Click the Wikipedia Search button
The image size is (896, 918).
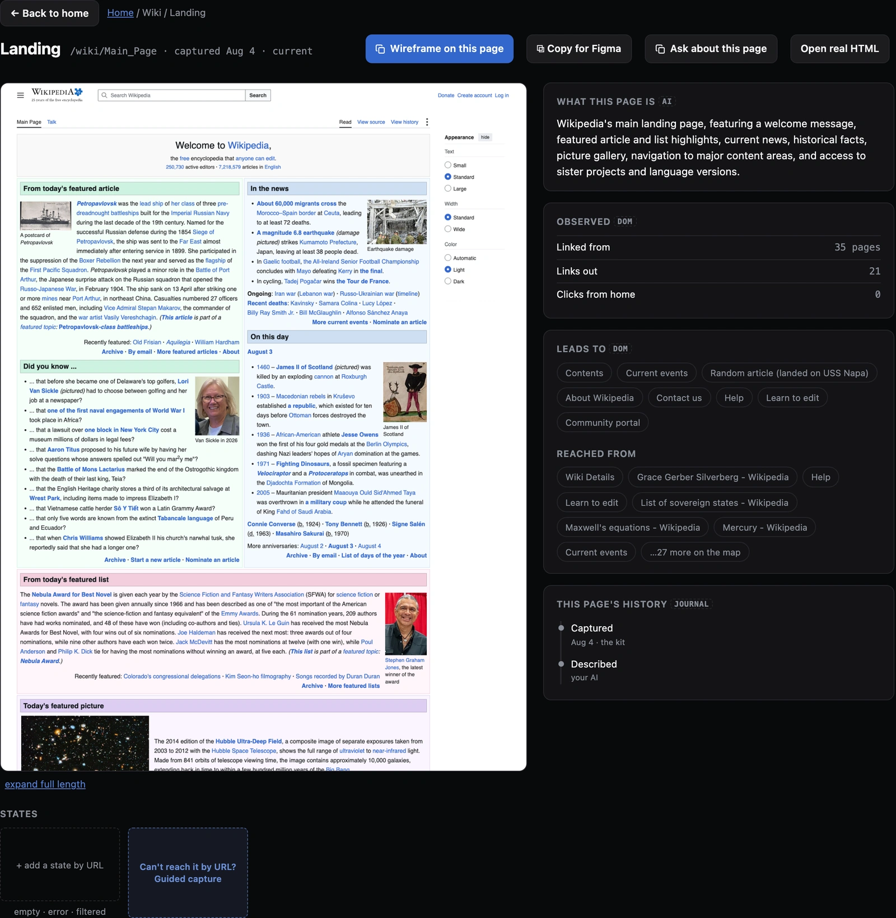pyautogui.click(x=258, y=95)
